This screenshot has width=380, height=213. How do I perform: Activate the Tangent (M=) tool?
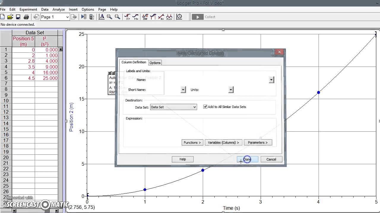(135, 17)
